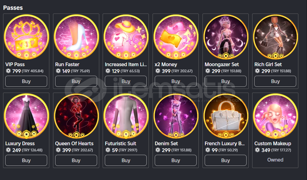Select the Rich Girl Set pass image
This screenshot has width=307, height=180.
click(x=275, y=37)
